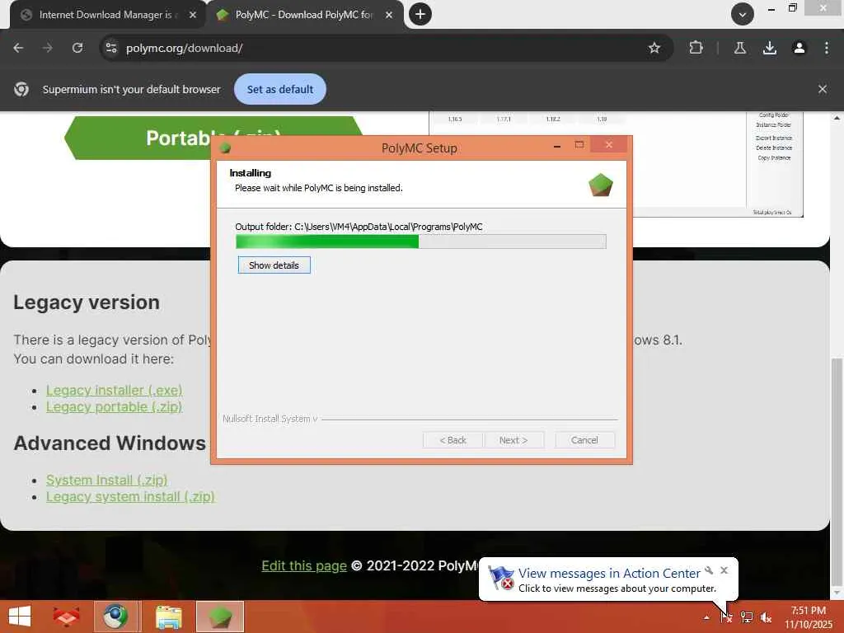
Task: Click the page vertical scrollbar thumb
Action: pyautogui.click(x=837, y=474)
